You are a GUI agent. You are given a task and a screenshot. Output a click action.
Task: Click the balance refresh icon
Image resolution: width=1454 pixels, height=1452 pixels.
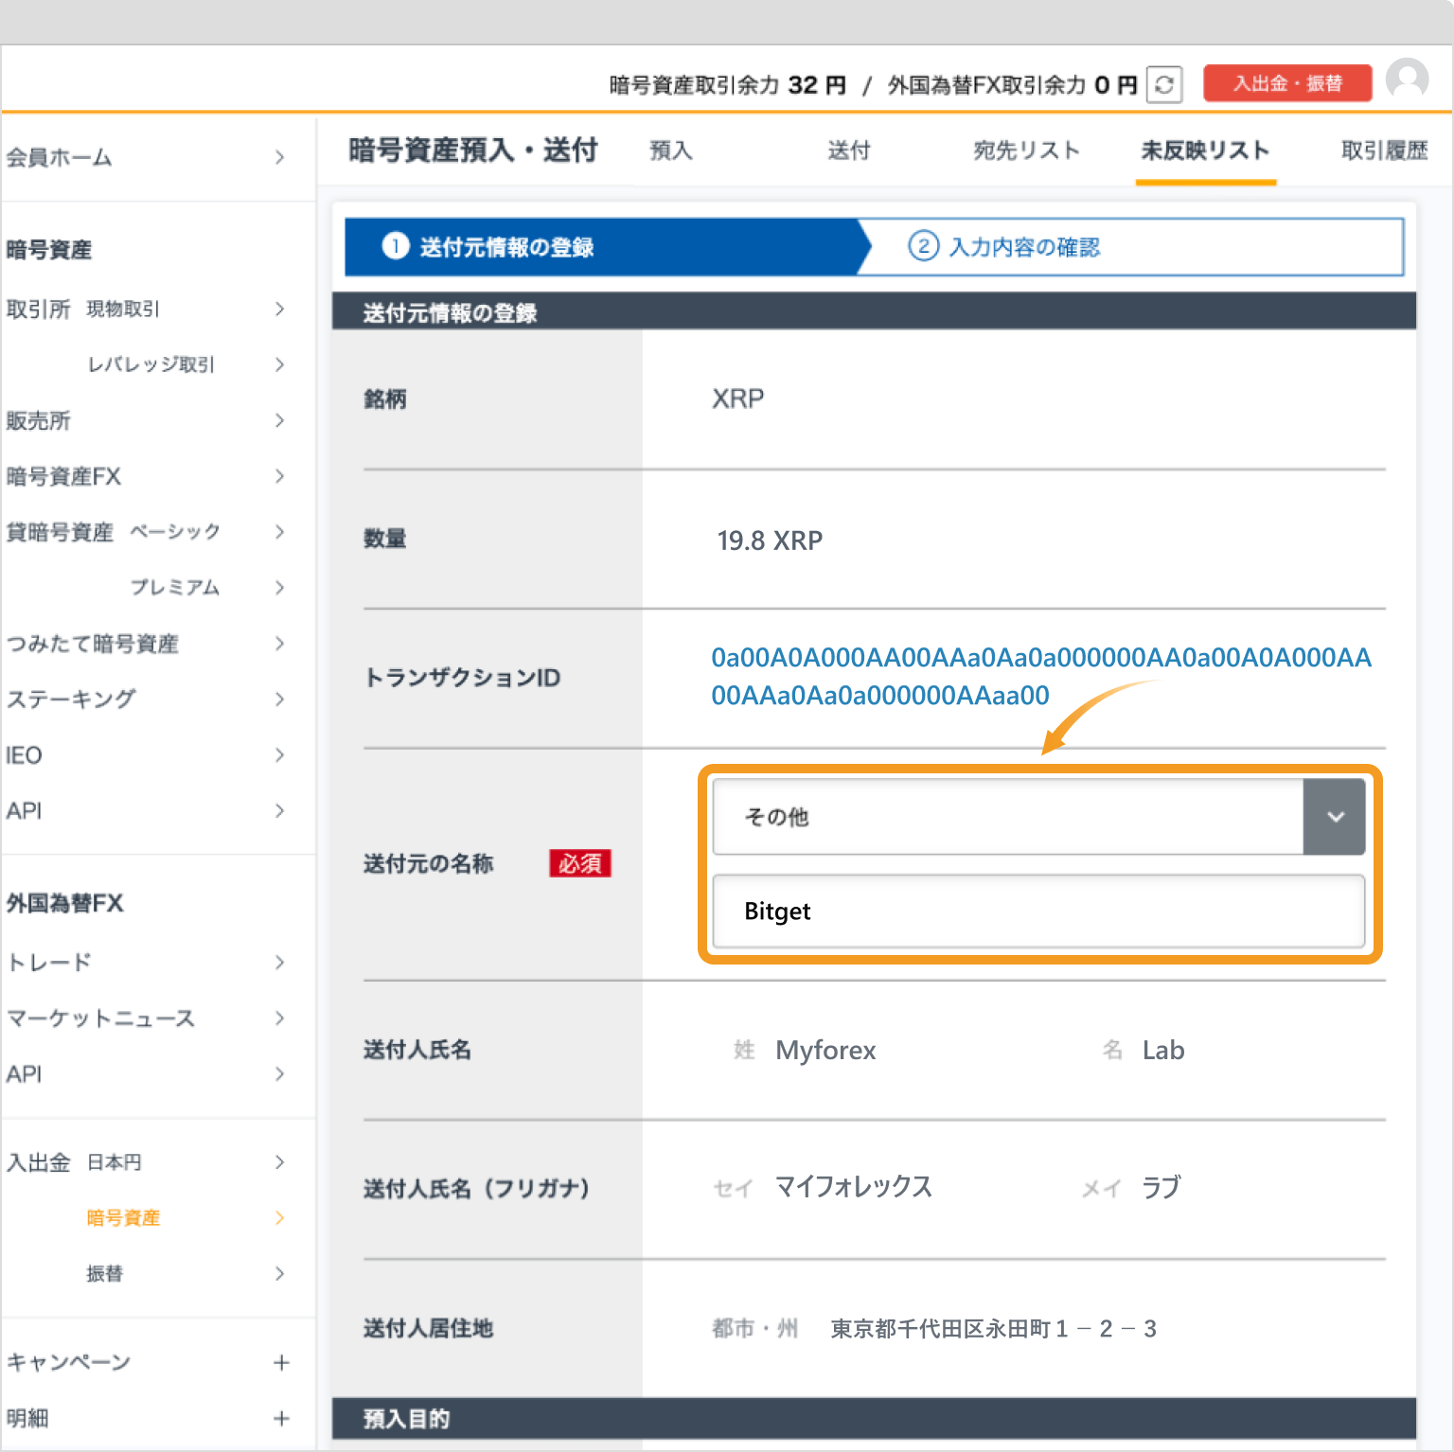[x=1165, y=84]
